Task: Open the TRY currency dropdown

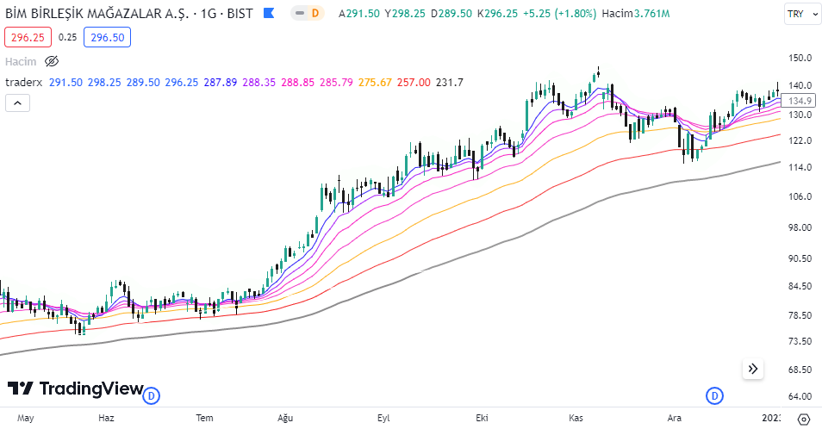Action: pos(802,14)
